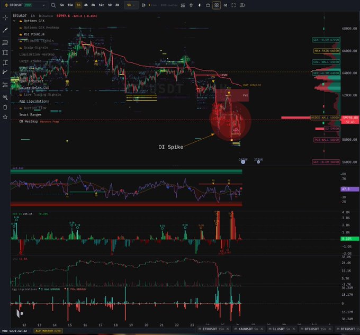Viewport: 360px width, 335px height.
Task: Click the Smart Ranges indicator label
Action: point(30,115)
